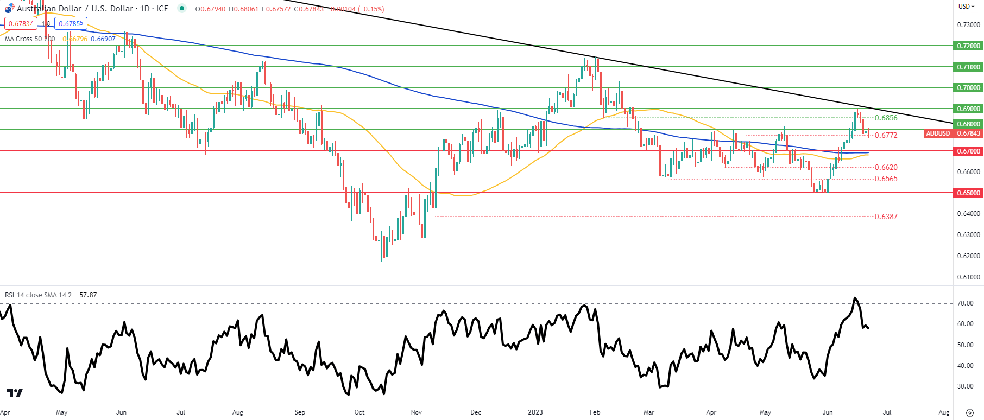
Task: Select the RSI 14 close SMA indicator legend
Action: coord(38,295)
